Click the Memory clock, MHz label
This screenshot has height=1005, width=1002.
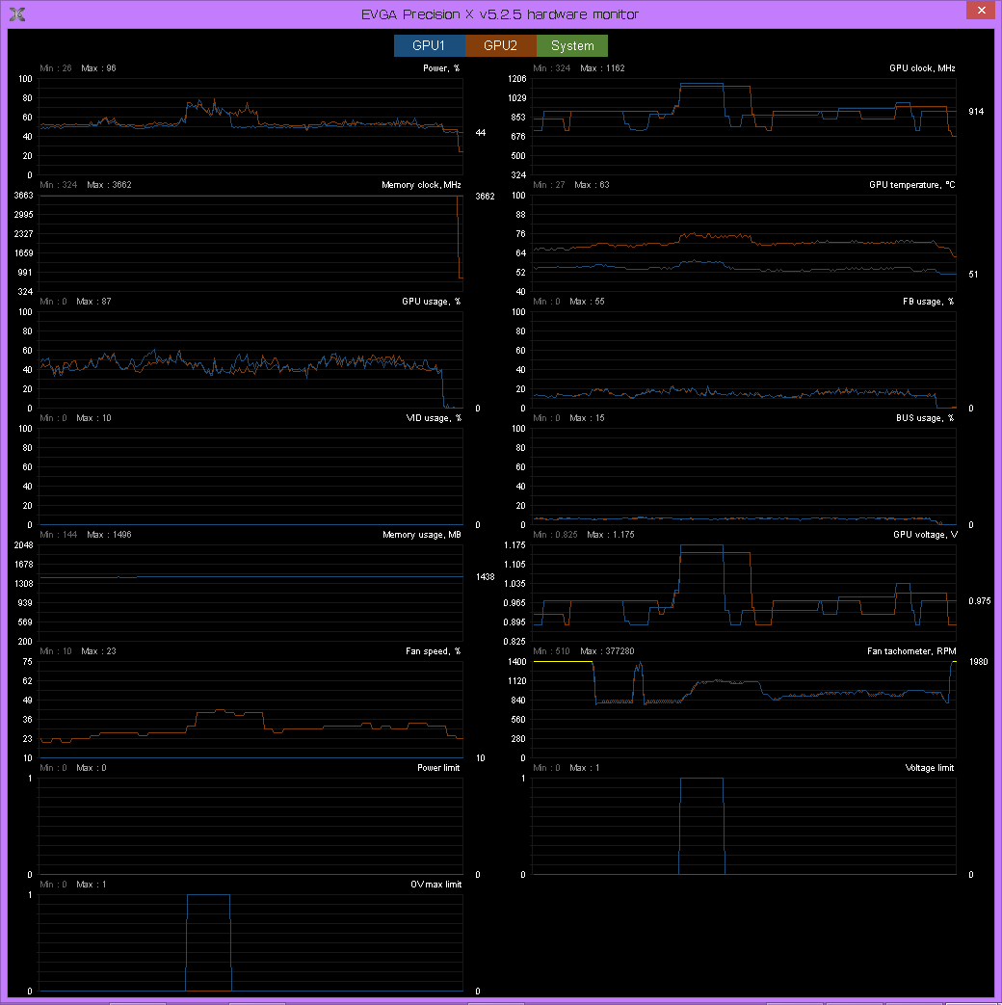point(421,185)
